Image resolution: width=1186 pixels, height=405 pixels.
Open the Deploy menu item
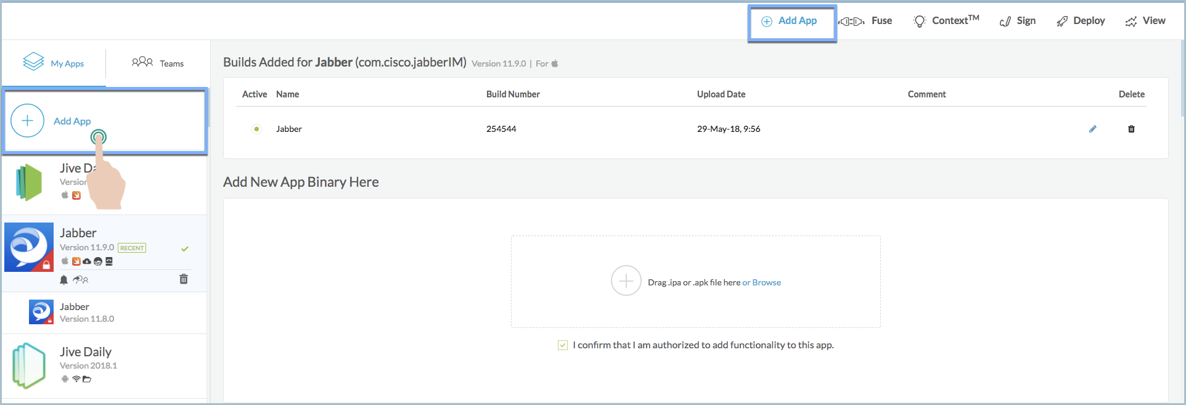click(x=1081, y=21)
